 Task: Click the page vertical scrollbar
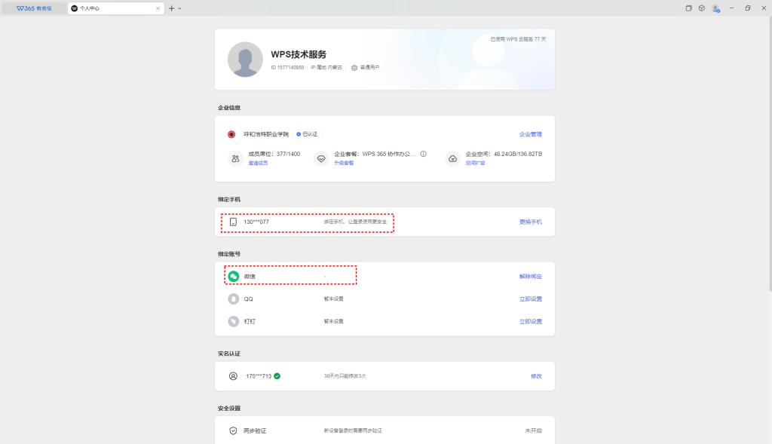click(x=770, y=152)
